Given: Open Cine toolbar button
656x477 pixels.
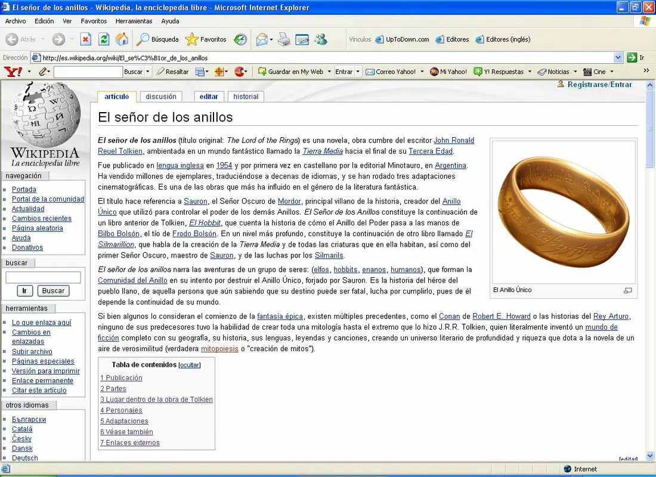Looking at the screenshot, I should coord(595,72).
